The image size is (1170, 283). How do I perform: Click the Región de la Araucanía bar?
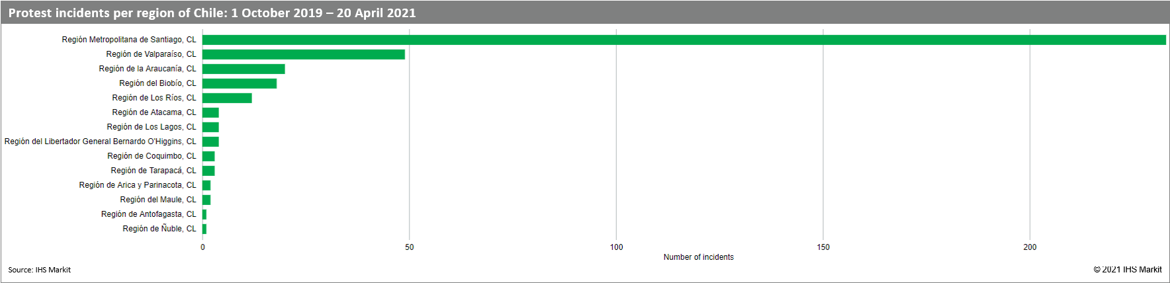pos(244,69)
